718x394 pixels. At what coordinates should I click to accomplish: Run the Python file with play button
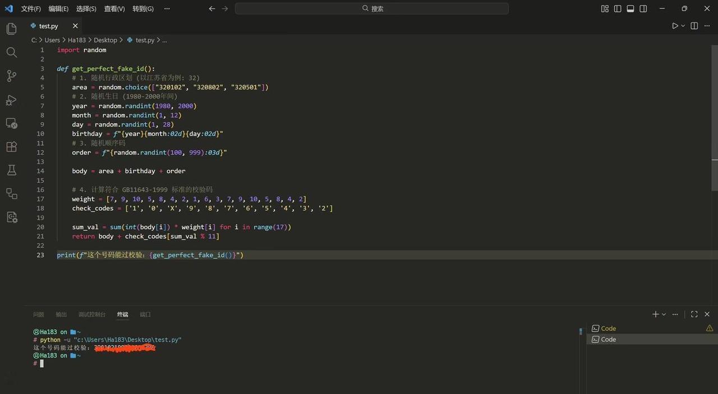tap(675, 26)
